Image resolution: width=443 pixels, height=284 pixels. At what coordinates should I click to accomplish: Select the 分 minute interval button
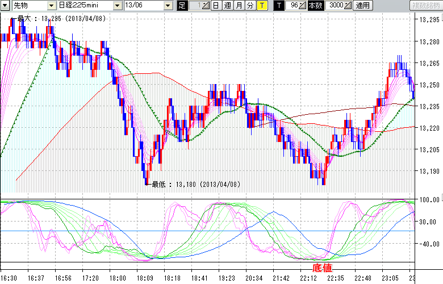coord(250,6)
